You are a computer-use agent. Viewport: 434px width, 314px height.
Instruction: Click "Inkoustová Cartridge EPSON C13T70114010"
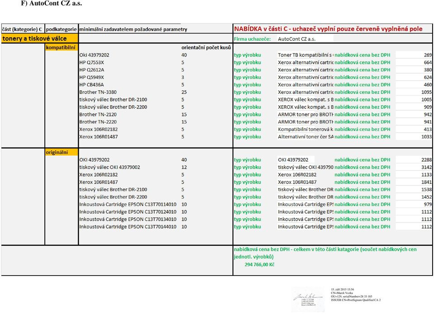[128, 205]
